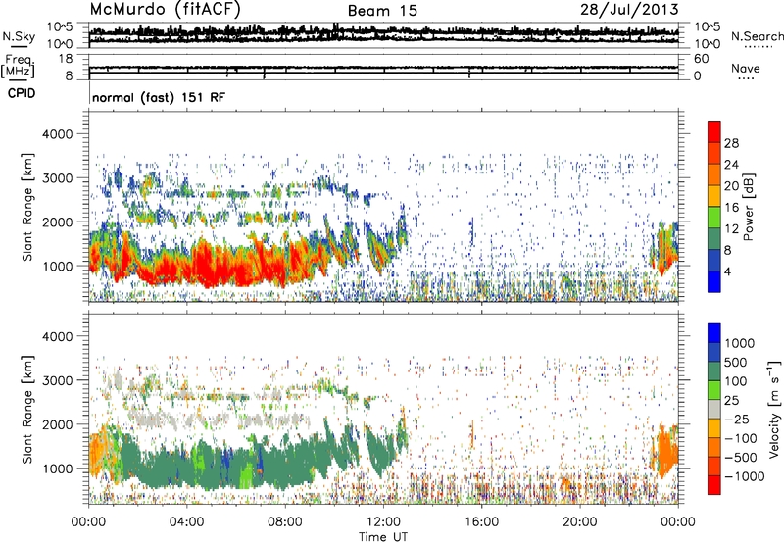Click the '16:00' time axis label
Viewport: 784px width, 543px height.
481,522
